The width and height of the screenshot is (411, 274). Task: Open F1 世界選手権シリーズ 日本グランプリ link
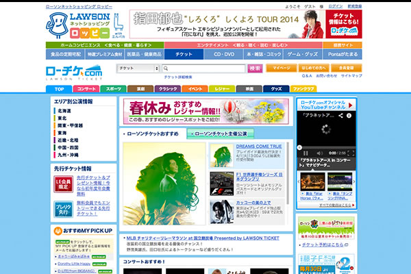click(260, 177)
